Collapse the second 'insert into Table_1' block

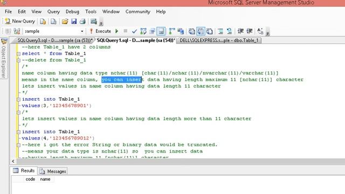pyautogui.click(x=19, y=132)
